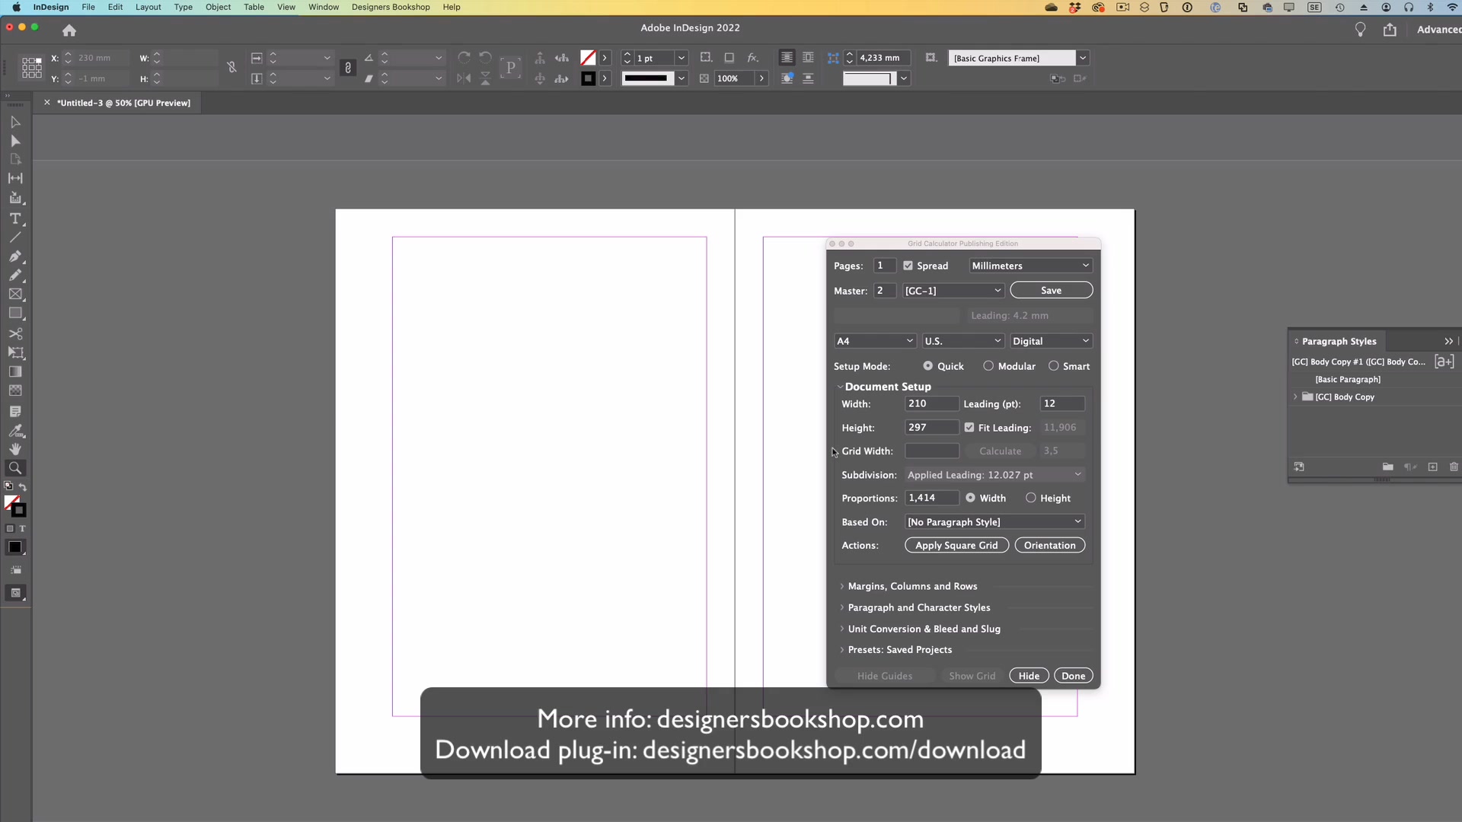Click the Orientation button
Screen dimensions: 1462x822
(x=1050, y=546)
